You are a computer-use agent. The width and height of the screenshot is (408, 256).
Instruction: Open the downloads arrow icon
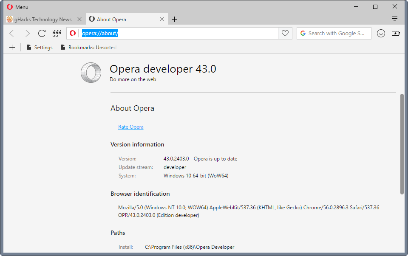[381, 34]
